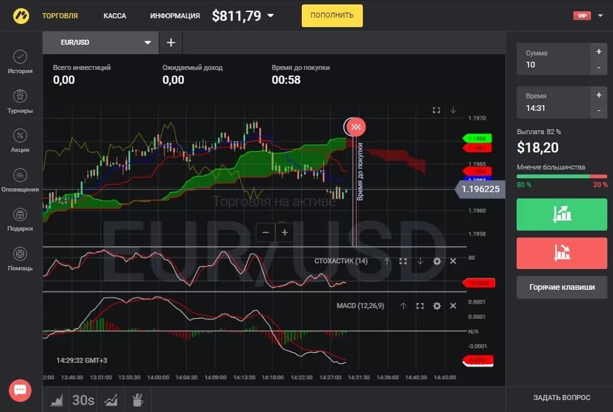The height and width of the screenshot is (412, 613).
Task: Cancel the pending trade via red cross marker
Action: point(355,127)
